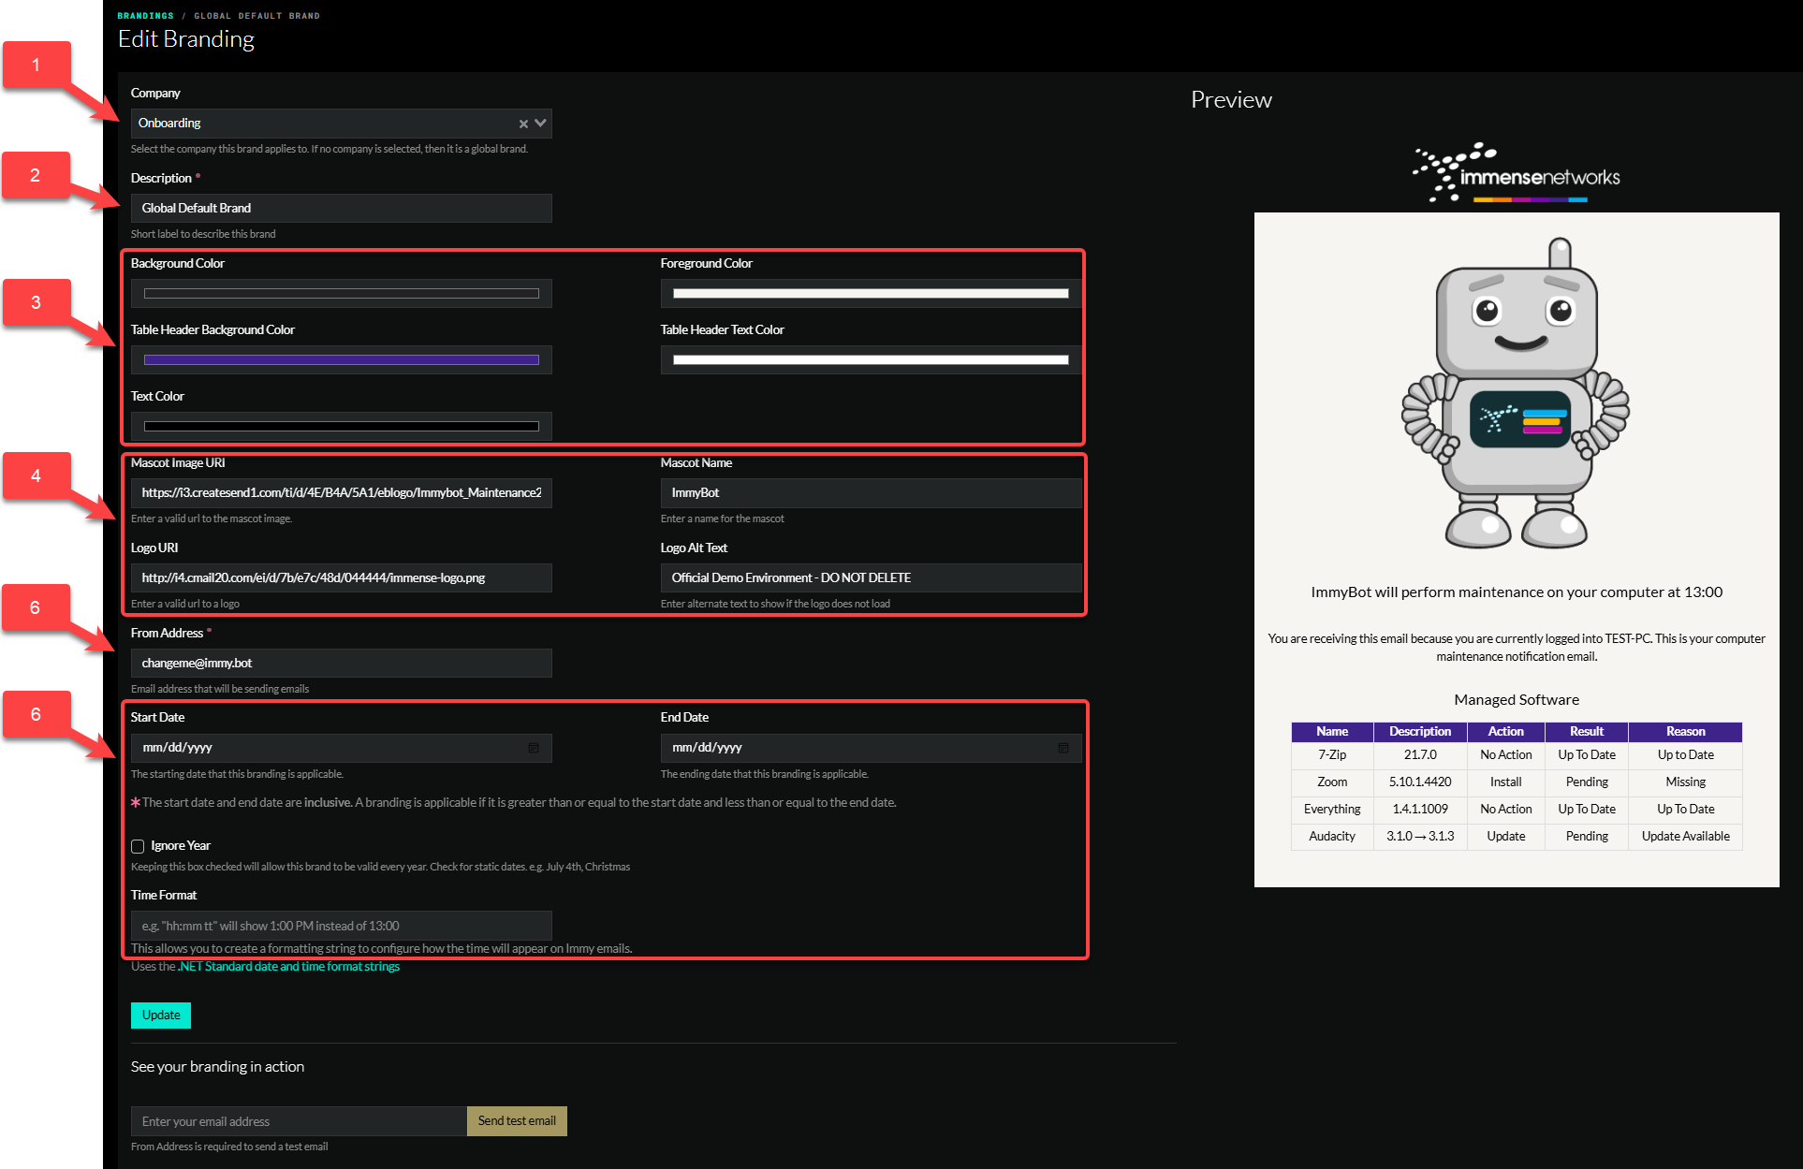Focus the Mascot Image URI field
This screenshot has height=1169, width=1803.
click(341, 493)
